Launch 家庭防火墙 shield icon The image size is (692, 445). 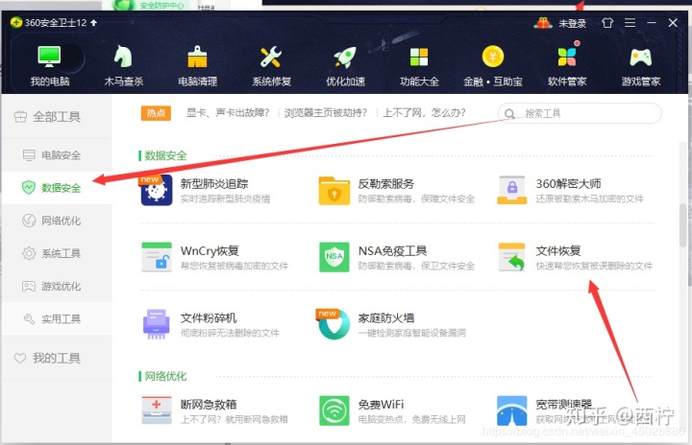tap(334, 324)
